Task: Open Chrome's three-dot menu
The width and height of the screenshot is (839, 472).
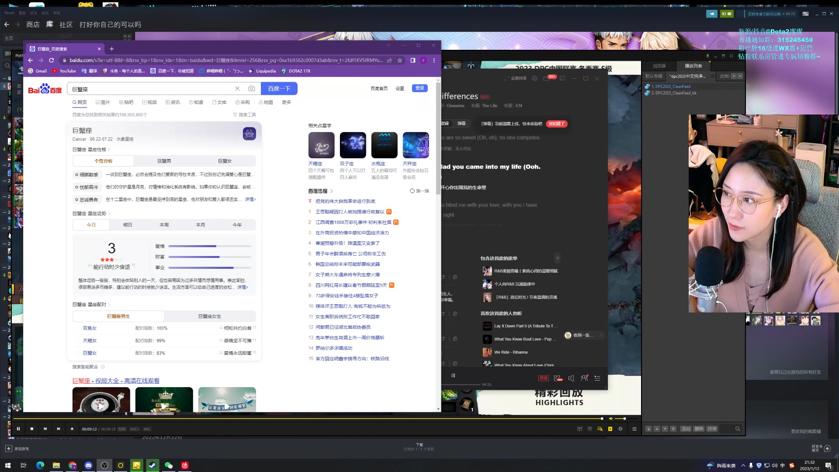Action: (434, 60)
